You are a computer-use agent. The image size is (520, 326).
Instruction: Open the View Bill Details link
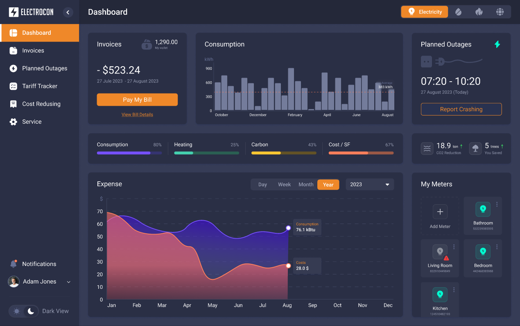(137, 115)
